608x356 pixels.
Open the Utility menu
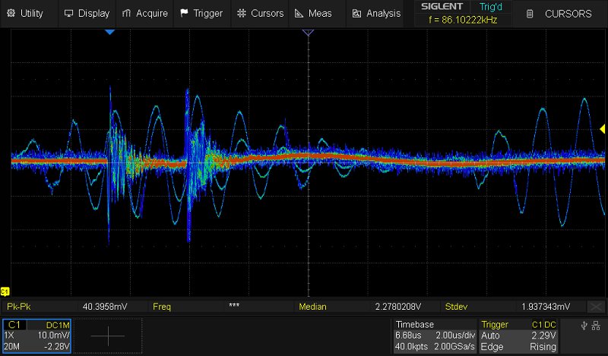[25, 13]
